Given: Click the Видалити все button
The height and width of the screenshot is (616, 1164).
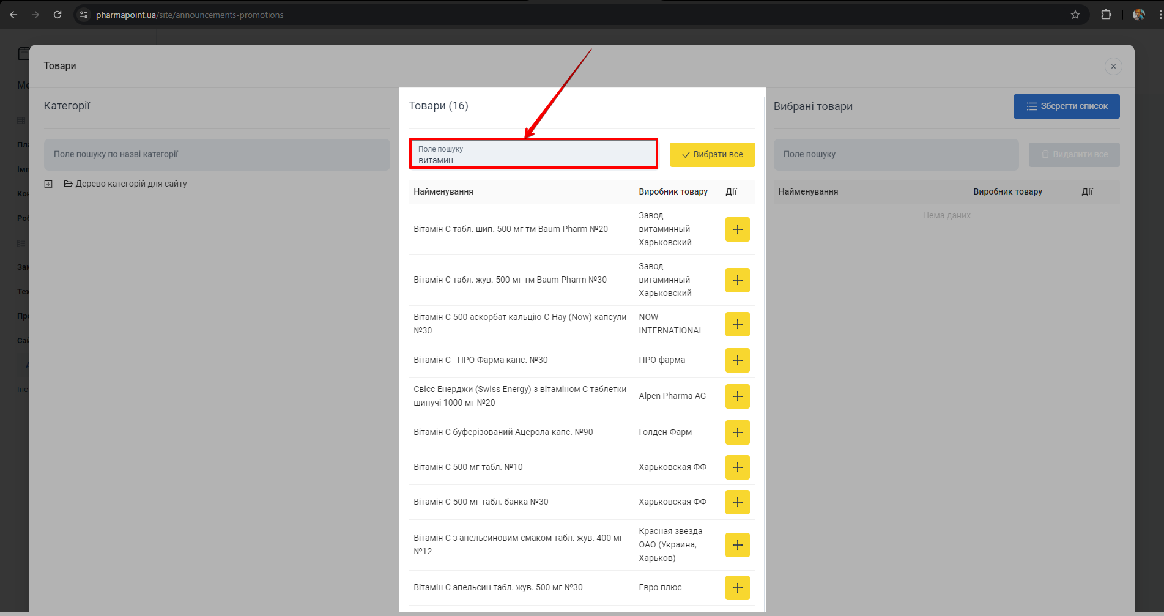Looking at the screenshot, I should tap(1073, 155).
